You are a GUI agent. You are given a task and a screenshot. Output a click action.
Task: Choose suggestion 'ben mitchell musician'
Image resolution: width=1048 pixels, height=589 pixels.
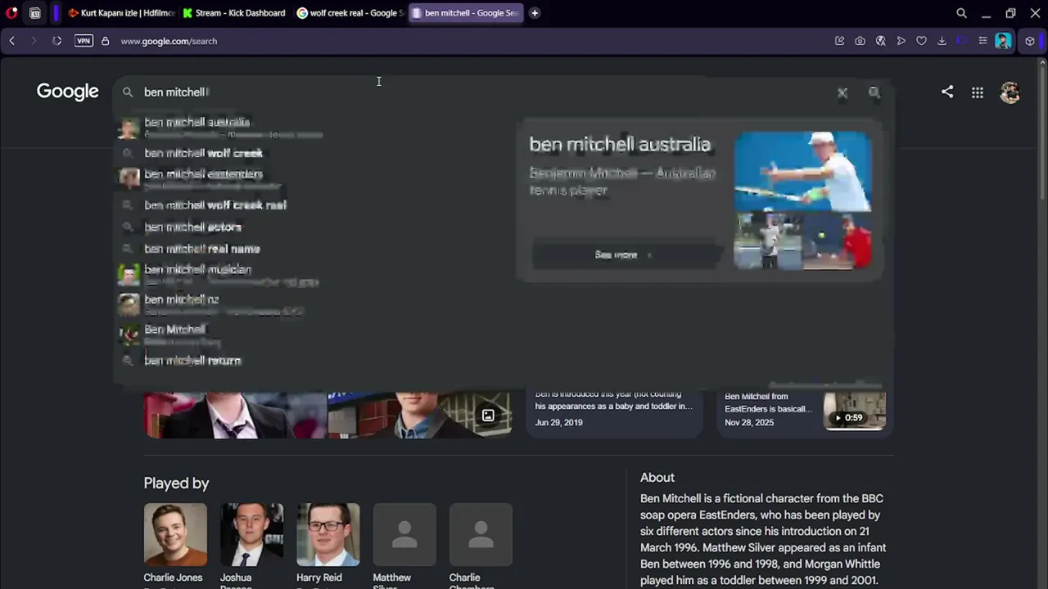click(311, 274)
